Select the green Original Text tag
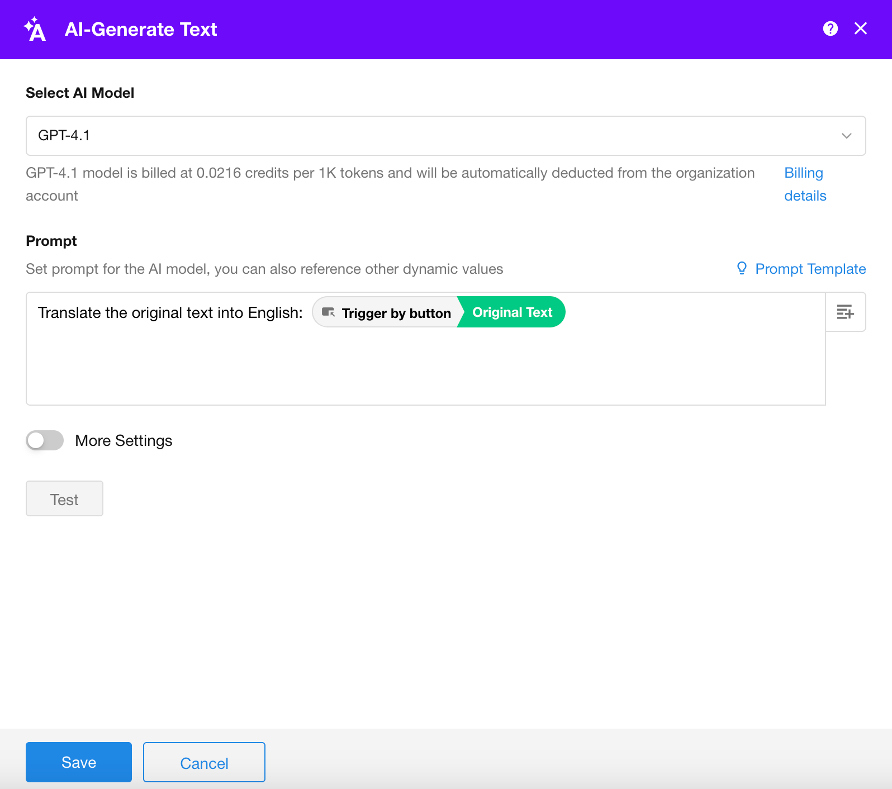 (x=512, y=312)
